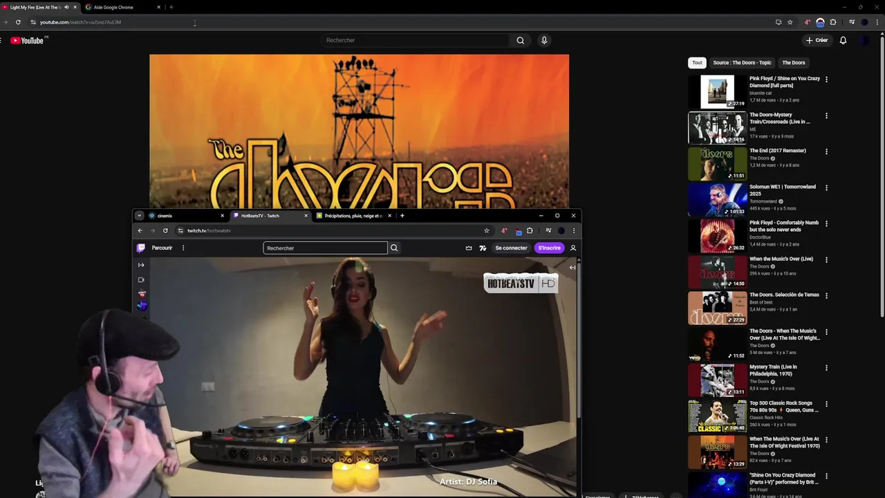
Task: Open options for Solomun WE1 Tomorrowland video
Action: click(826, 187)
